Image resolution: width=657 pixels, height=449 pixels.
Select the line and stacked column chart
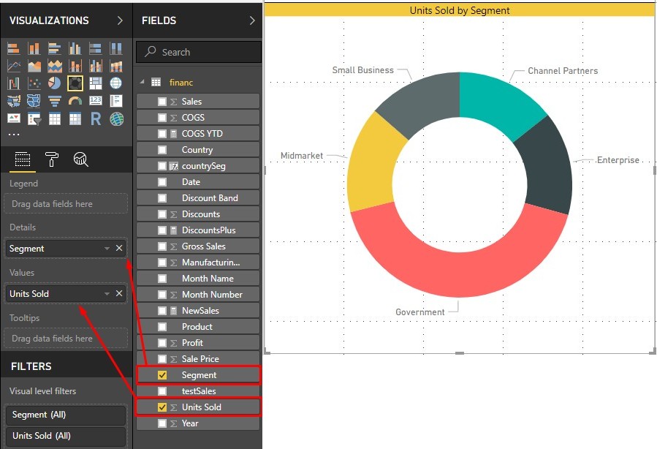[75, 67]
